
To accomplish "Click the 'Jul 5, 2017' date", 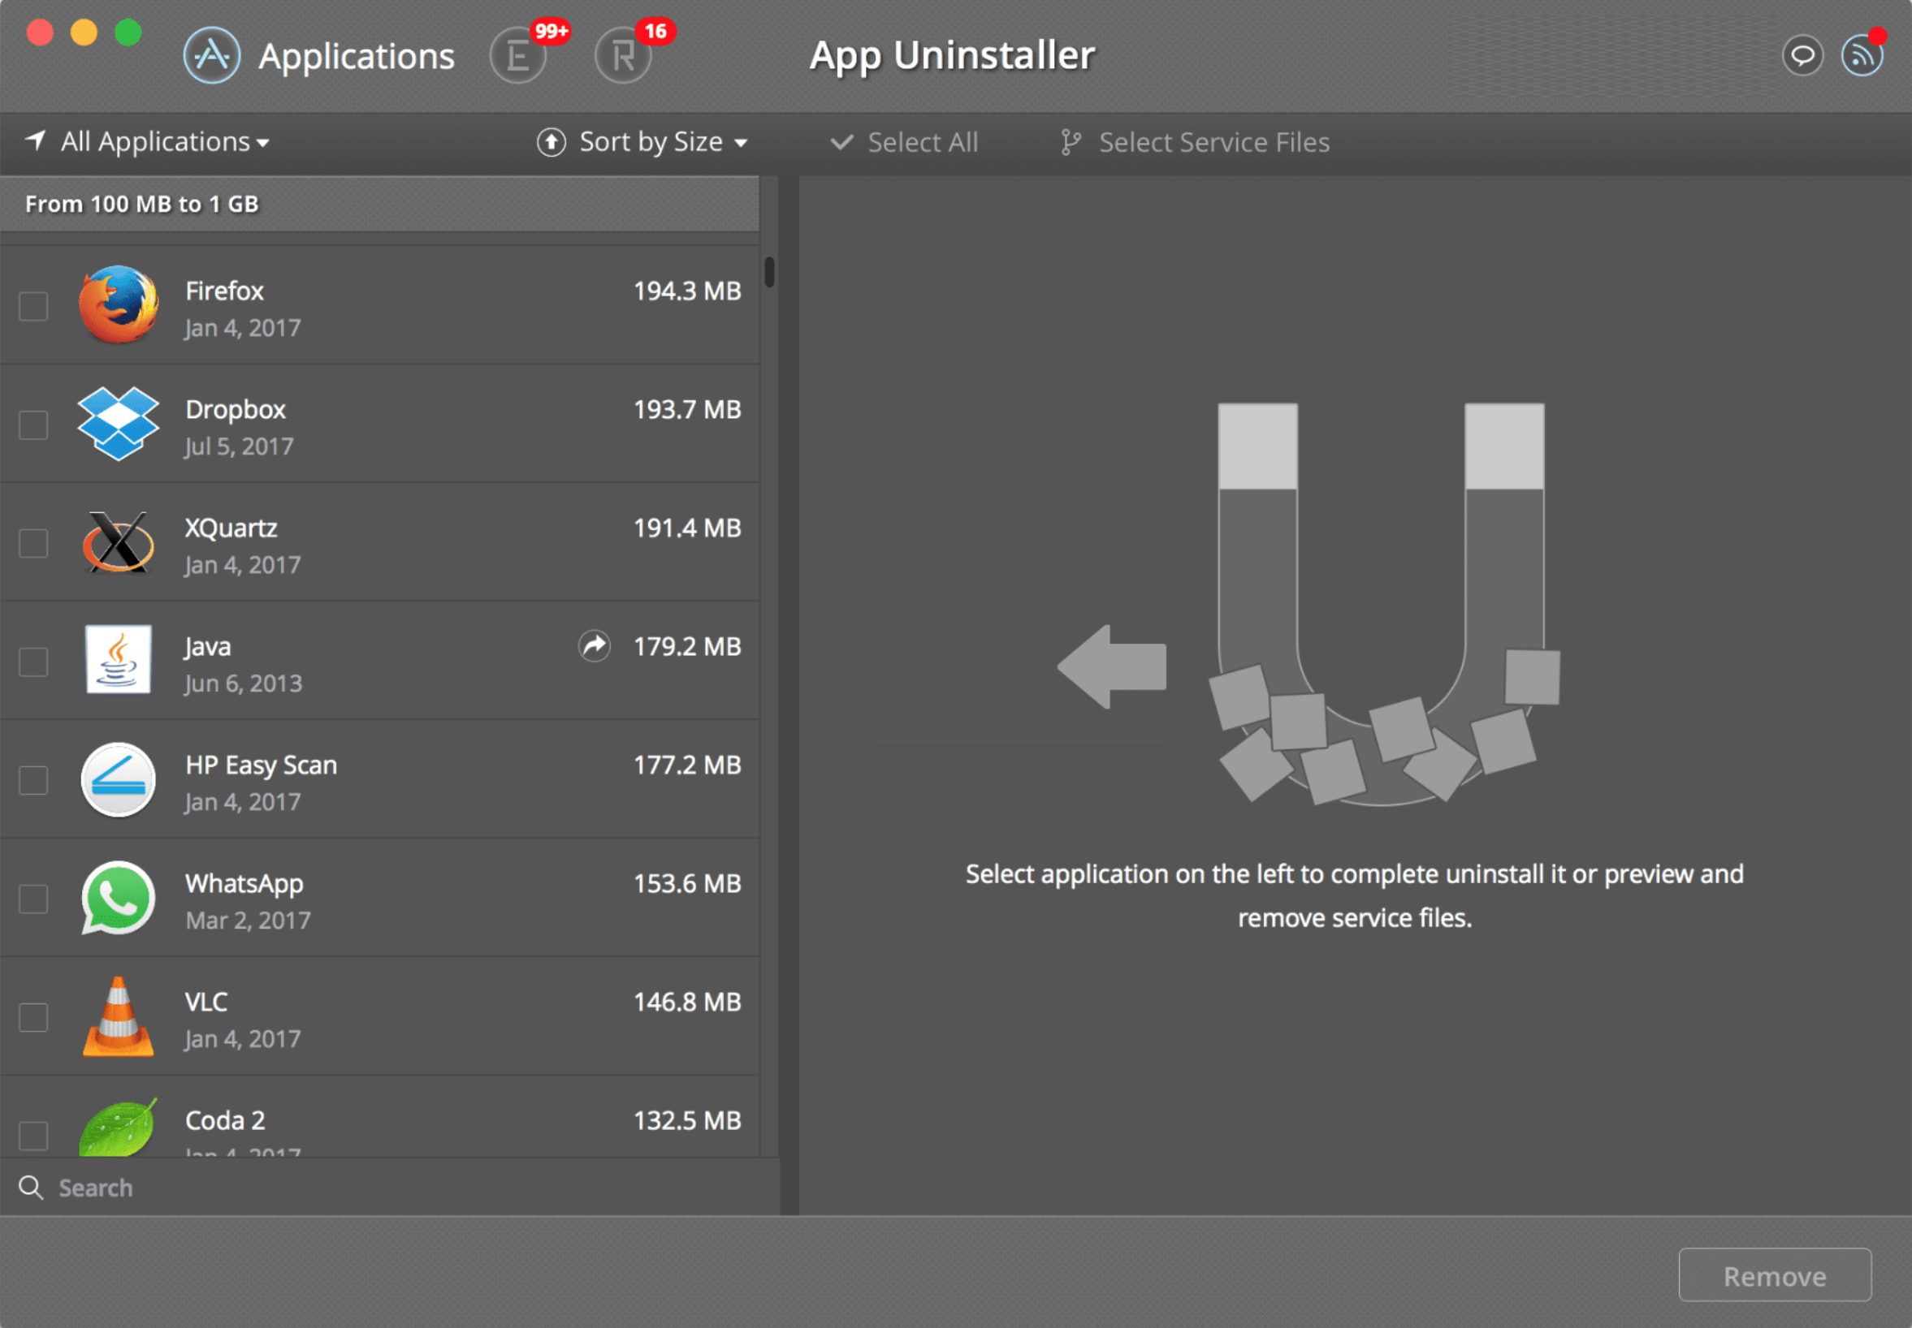I will pos(239,446).
